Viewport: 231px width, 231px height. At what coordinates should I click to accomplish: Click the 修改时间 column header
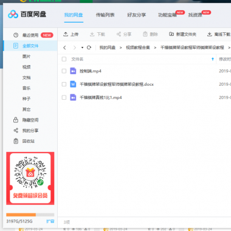coord(225,59)
